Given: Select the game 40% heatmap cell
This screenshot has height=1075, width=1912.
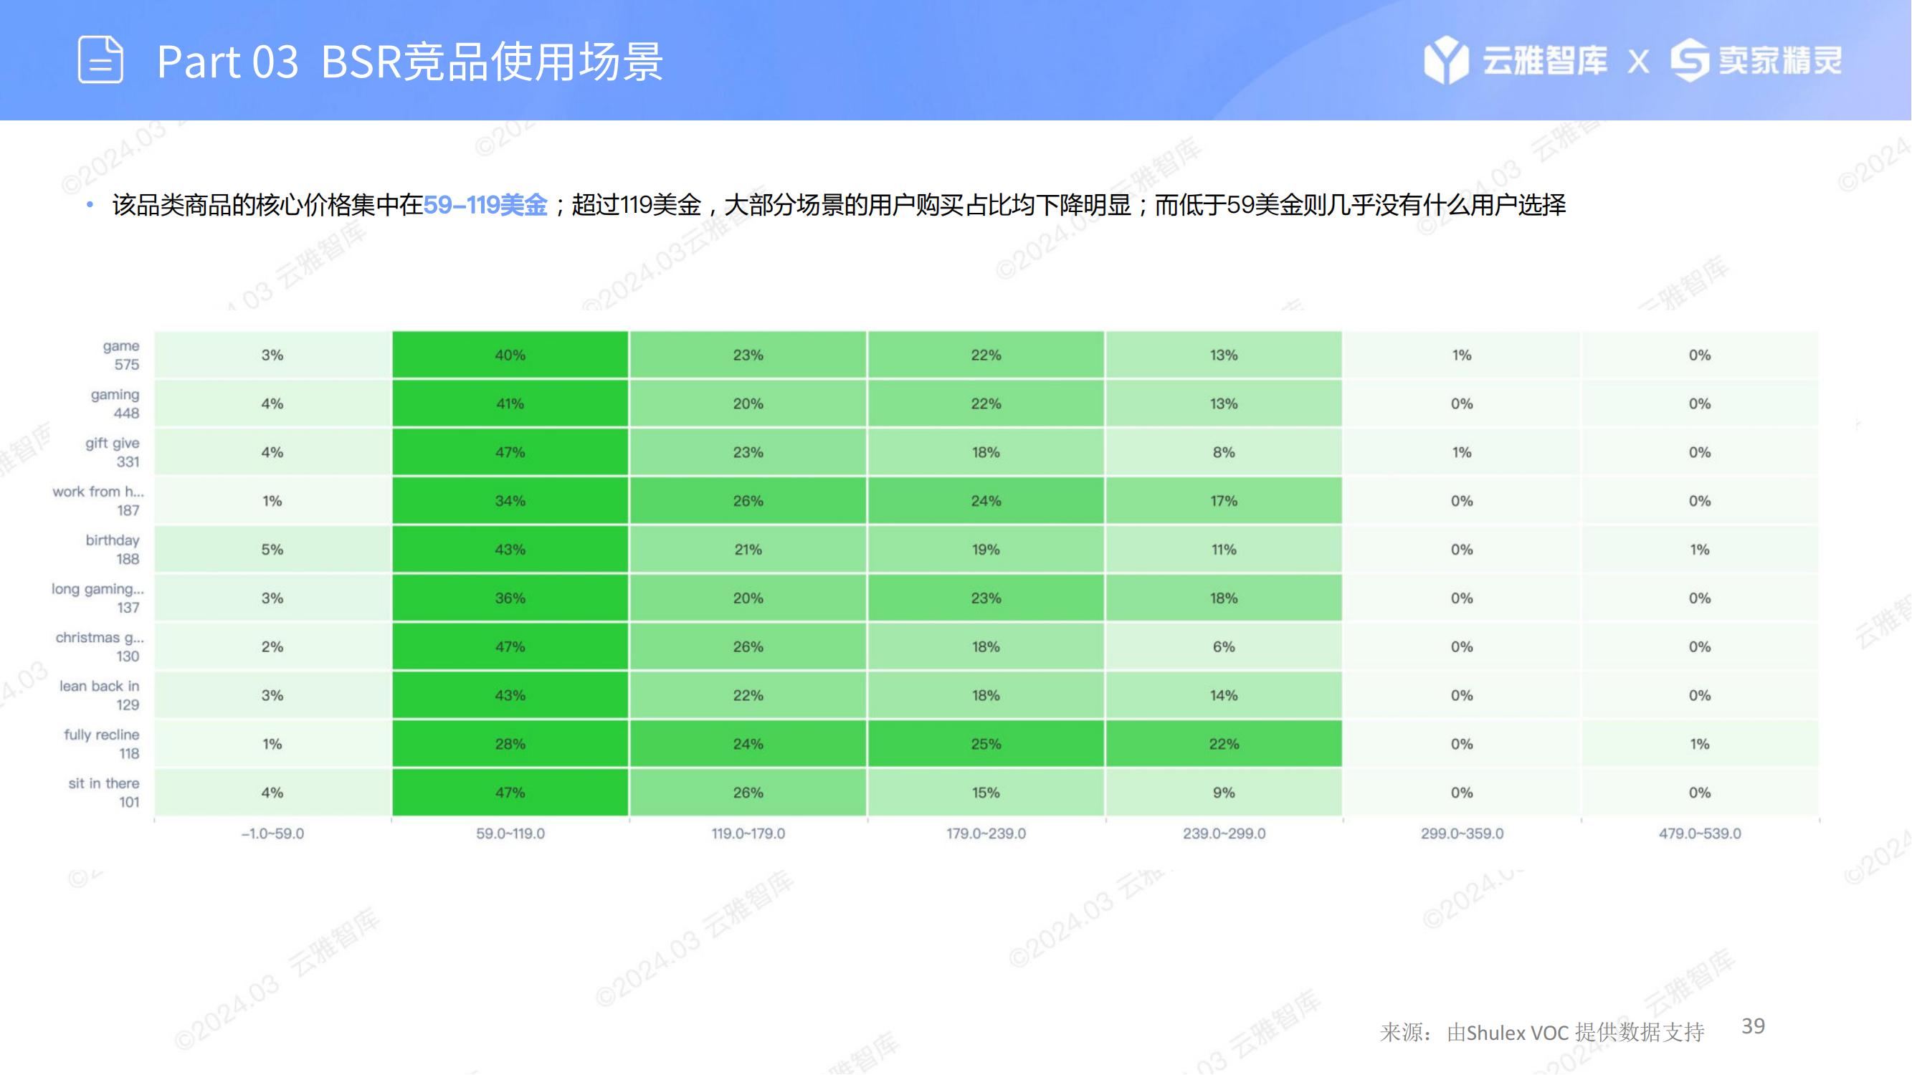Looking at the screenshot, I should tap(510, 355).
